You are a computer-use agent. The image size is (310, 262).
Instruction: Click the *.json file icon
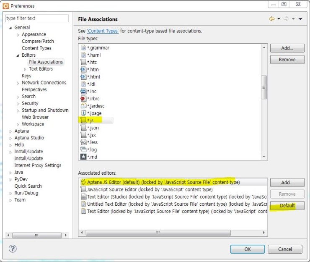(83, 128)
